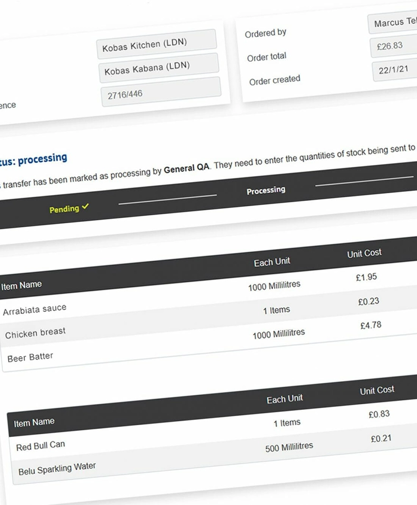
Task: Click the £4.78 unit cost for Beer Batter
Action: click(x=371, y=326)
